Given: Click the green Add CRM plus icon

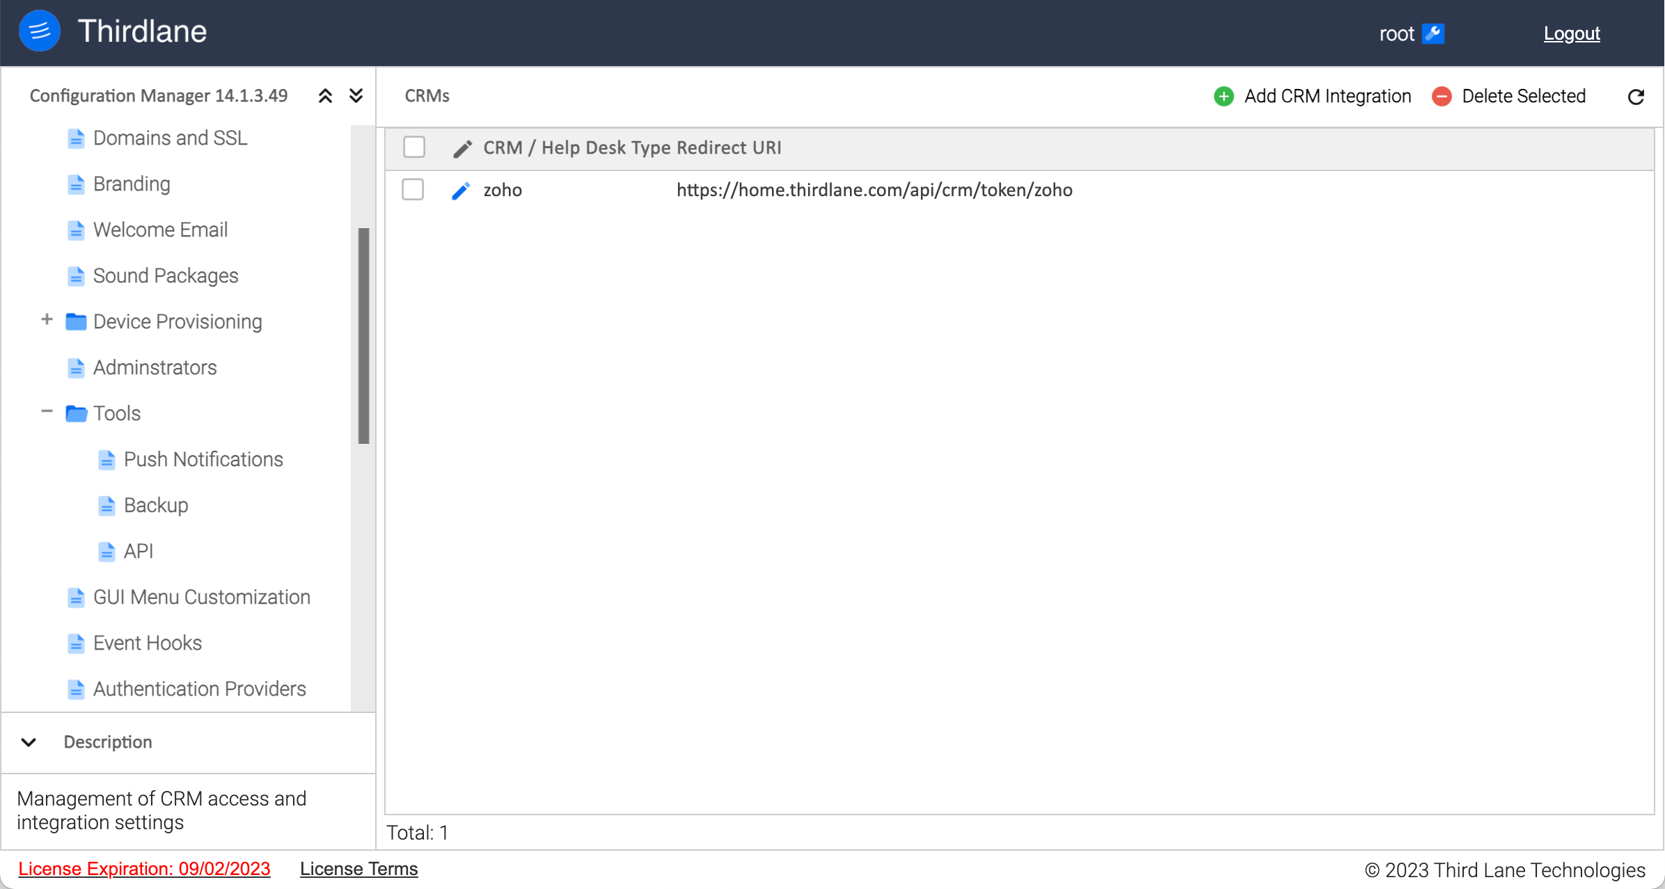Looking at the screenshot, I should pos(1224,96).
